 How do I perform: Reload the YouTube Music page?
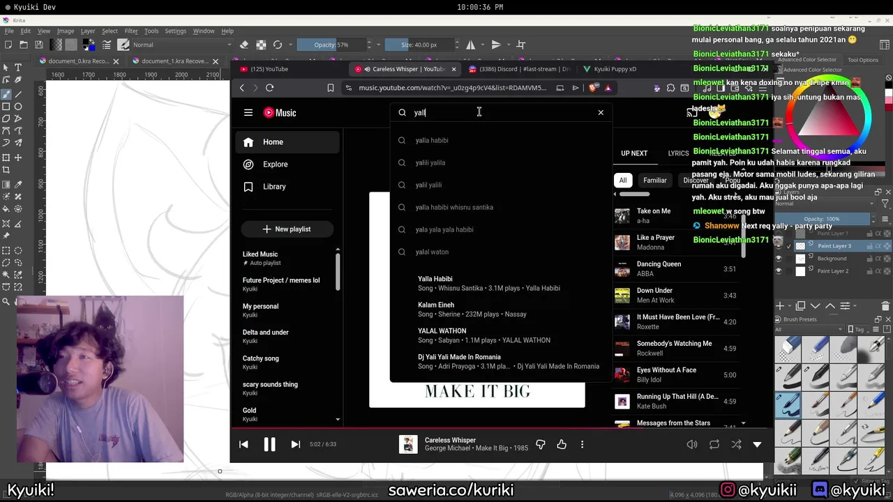point(269,88)
